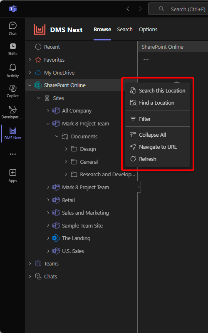
Task: Expand the Design folder
Action: pyautogui.click(x=66, y=149)
